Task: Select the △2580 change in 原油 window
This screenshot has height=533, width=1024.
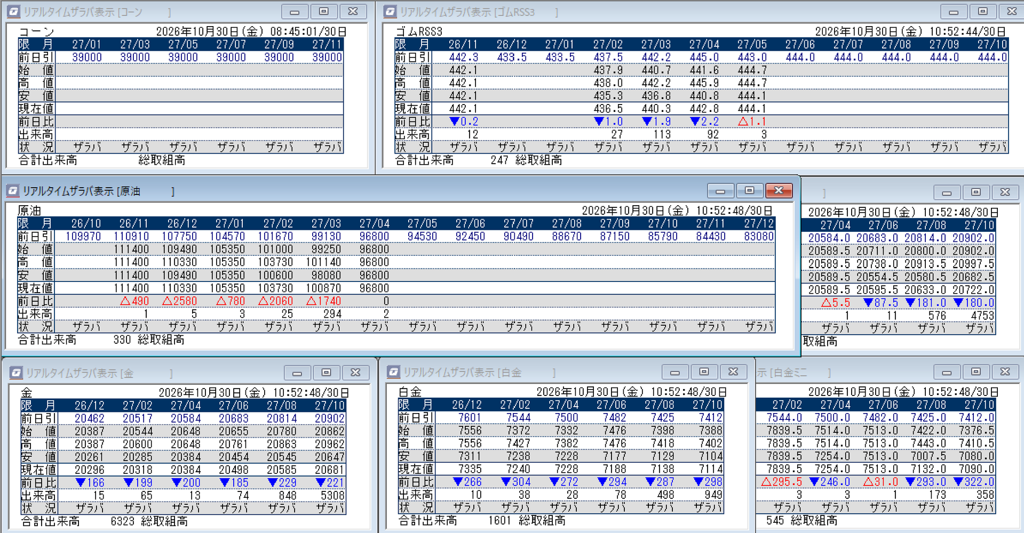Action: click(x=180, y=301)
